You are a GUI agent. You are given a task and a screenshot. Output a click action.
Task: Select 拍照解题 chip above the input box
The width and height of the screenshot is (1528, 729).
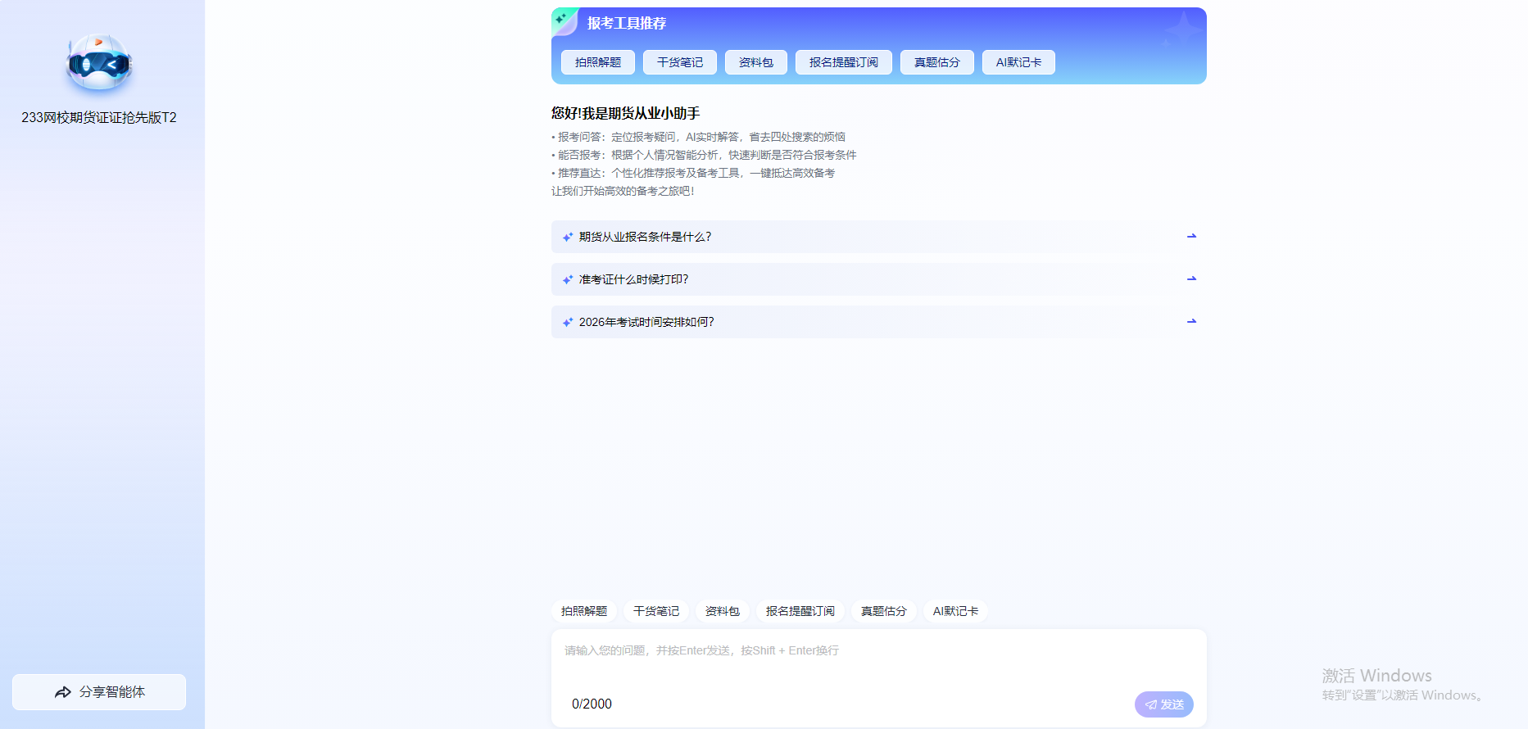(584, 611)
